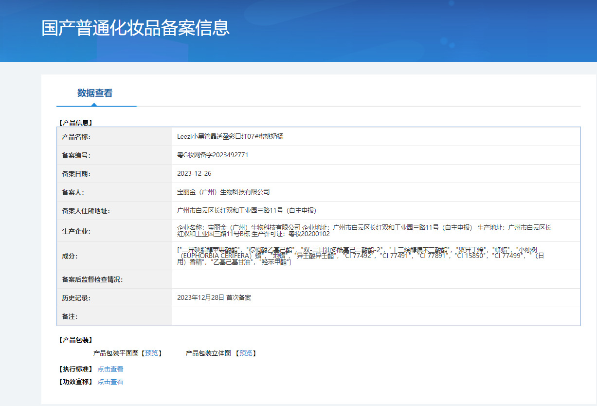Click the empty 备注 value cell
Screen dimensions: 597x406
coord(376,316)
